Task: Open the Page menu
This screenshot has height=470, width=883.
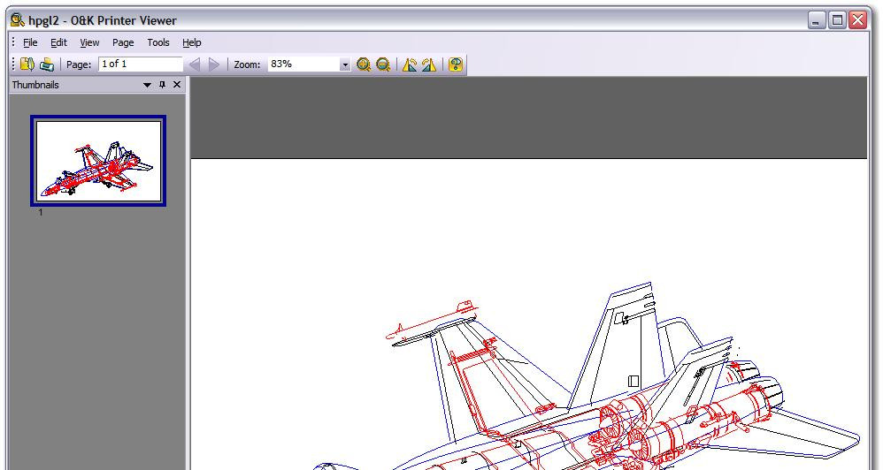Action: (123, 42)
